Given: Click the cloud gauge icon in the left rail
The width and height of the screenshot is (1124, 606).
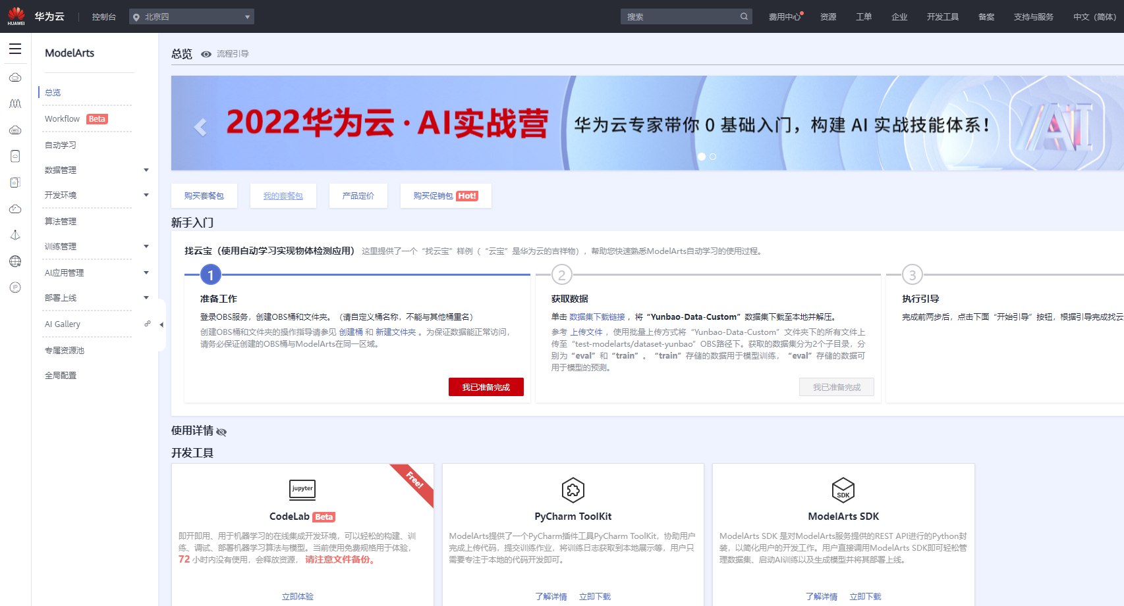Looking at the screenshot, I should 15,209.
